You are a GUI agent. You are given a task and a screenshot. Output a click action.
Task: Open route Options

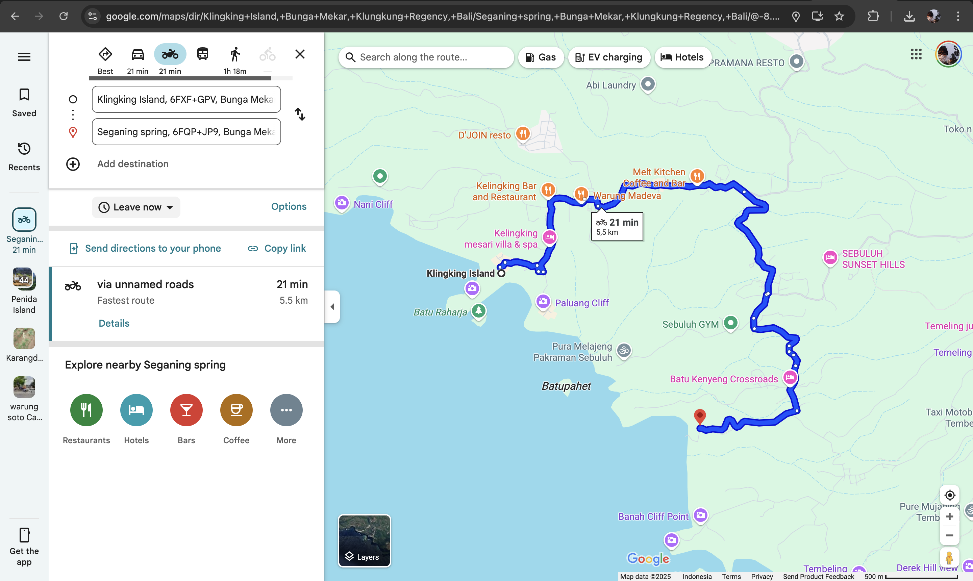[x=289, y=206]
